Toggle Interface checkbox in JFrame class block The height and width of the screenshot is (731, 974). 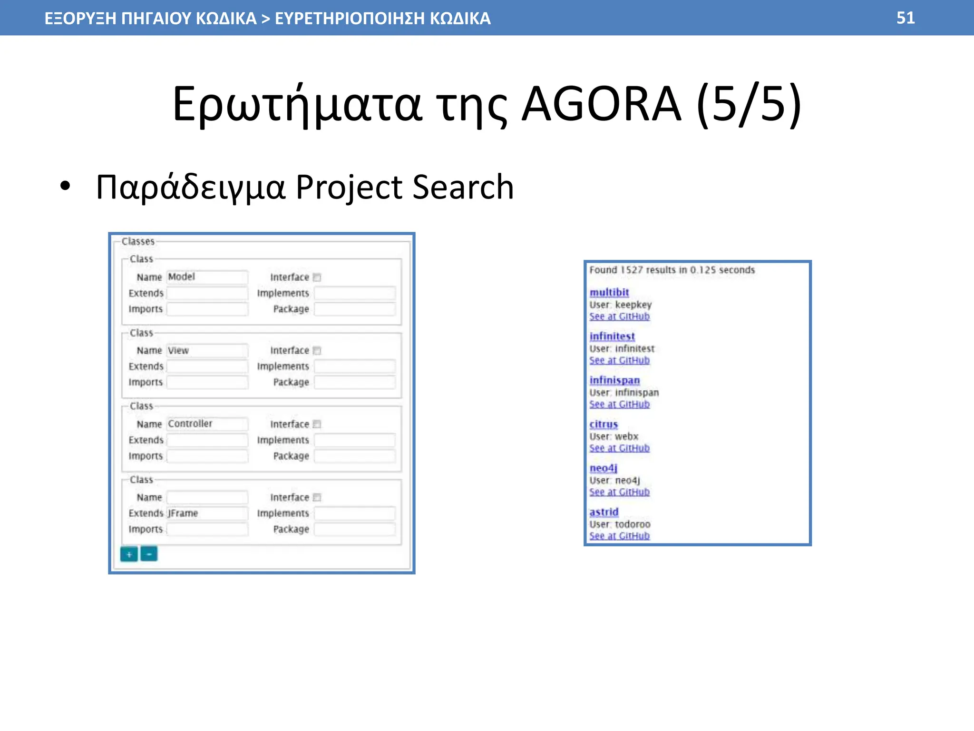pos(317,497)
